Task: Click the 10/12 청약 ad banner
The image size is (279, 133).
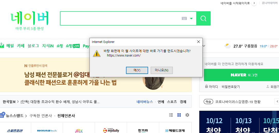Action: point(214,125)
